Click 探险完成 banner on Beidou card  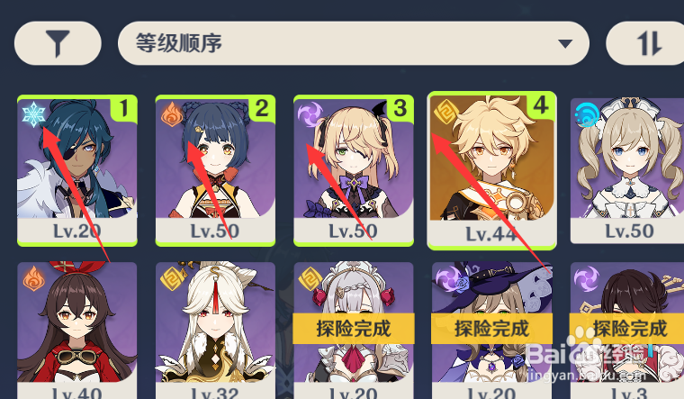[627, 329]
